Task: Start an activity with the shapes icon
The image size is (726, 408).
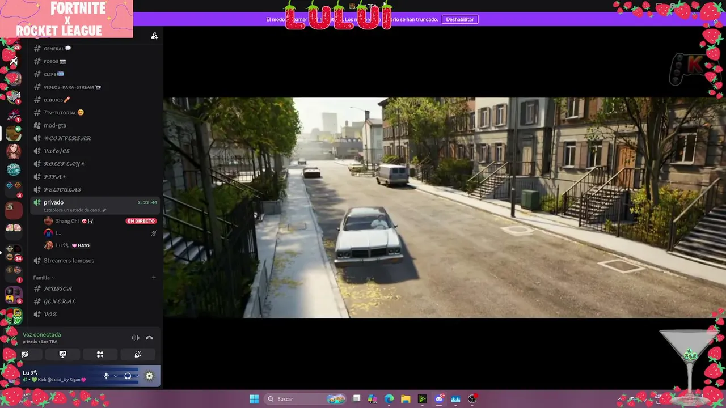Action: pyautogui.click(x=100, y=354)
